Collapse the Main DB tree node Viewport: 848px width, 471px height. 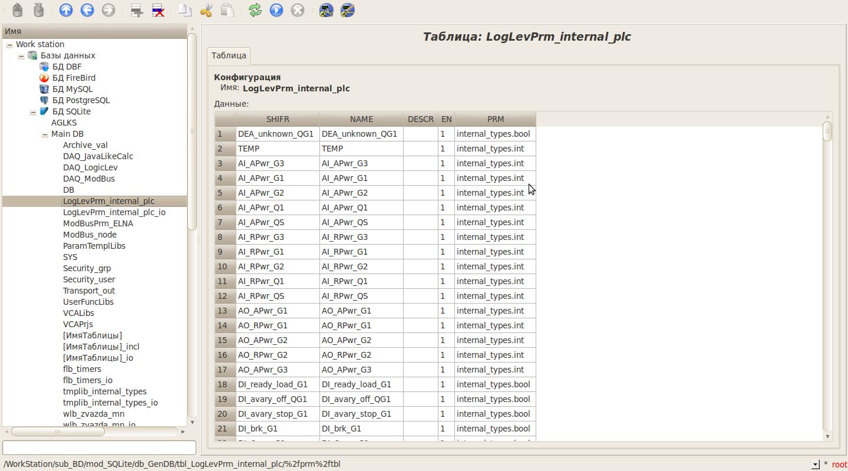[x=45, y=134]
